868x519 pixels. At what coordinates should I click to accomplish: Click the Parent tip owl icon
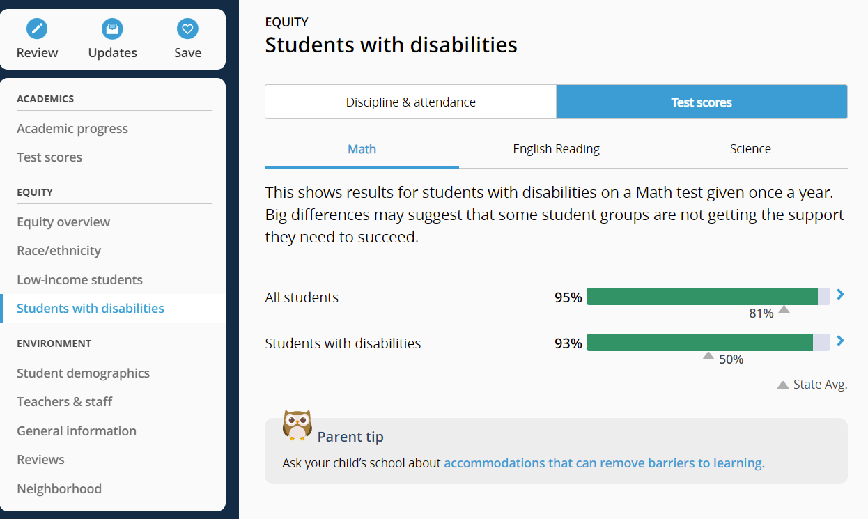[x=297, y=425]
